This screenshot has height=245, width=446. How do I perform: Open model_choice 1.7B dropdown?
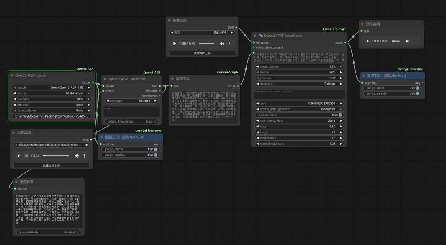pyautogui.click(x=299, y=66)
